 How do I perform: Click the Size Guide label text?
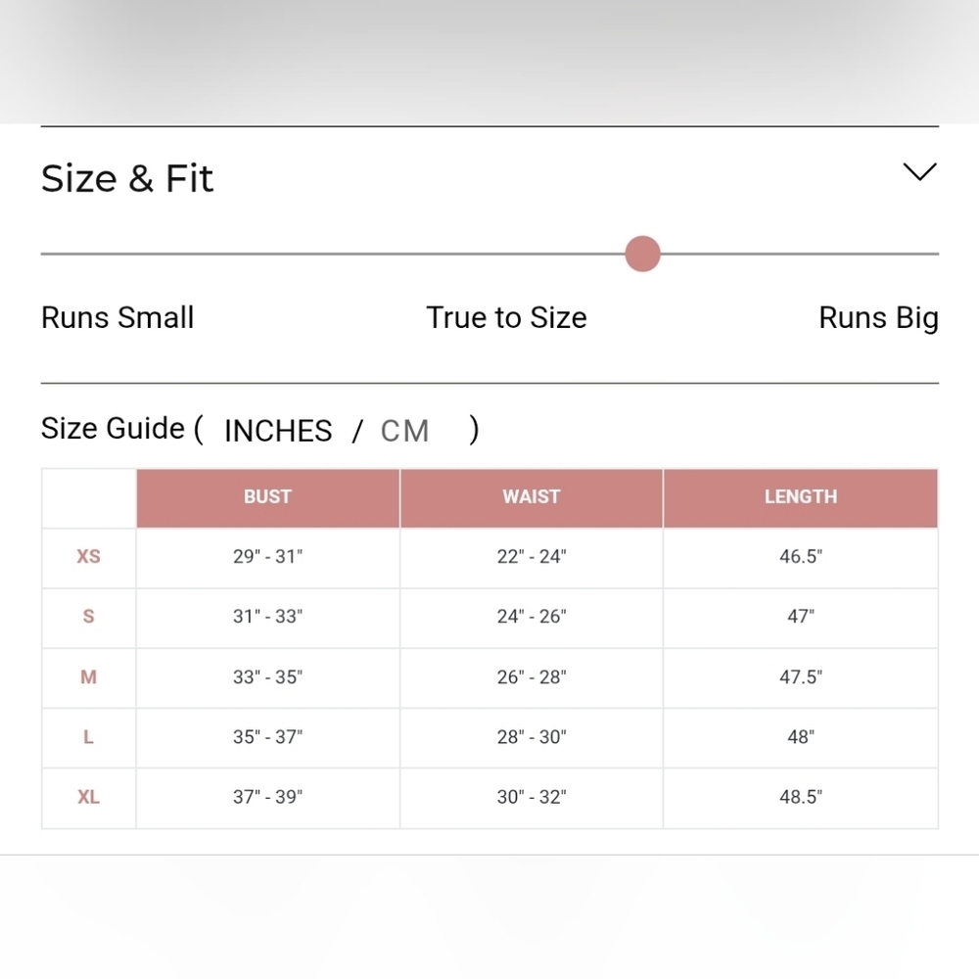pyautogui.click(x=113, y=429)
